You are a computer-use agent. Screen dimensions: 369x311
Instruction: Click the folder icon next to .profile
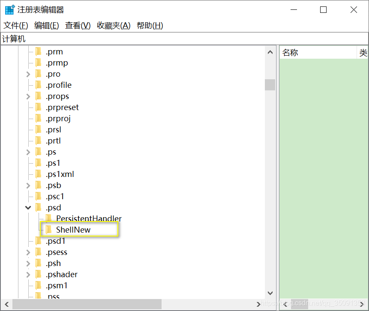point(39,85)
